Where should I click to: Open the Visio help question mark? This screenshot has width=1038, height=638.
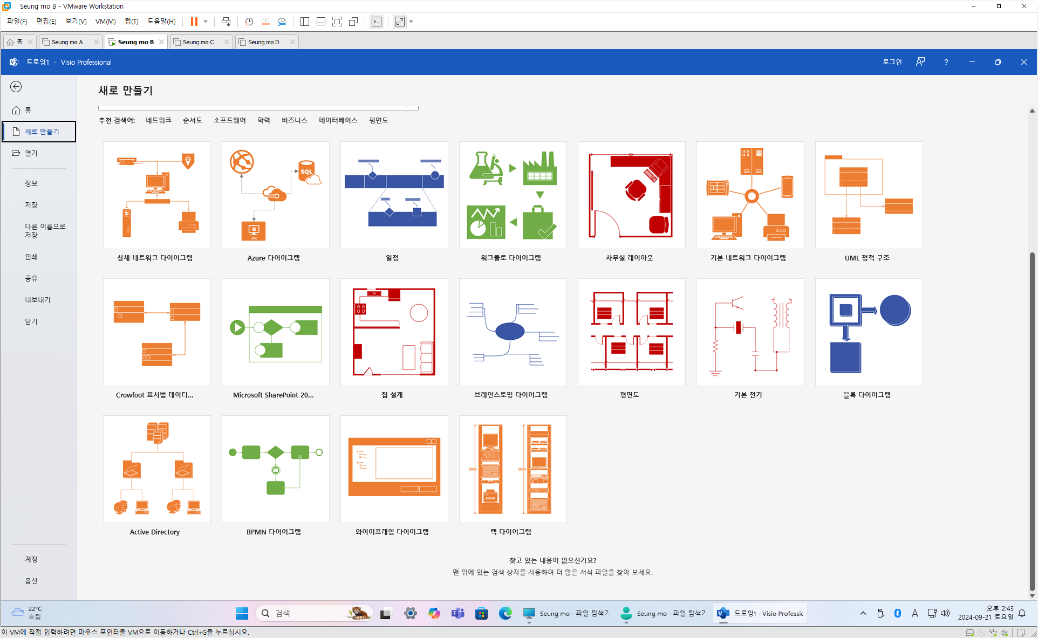(946, 62)
